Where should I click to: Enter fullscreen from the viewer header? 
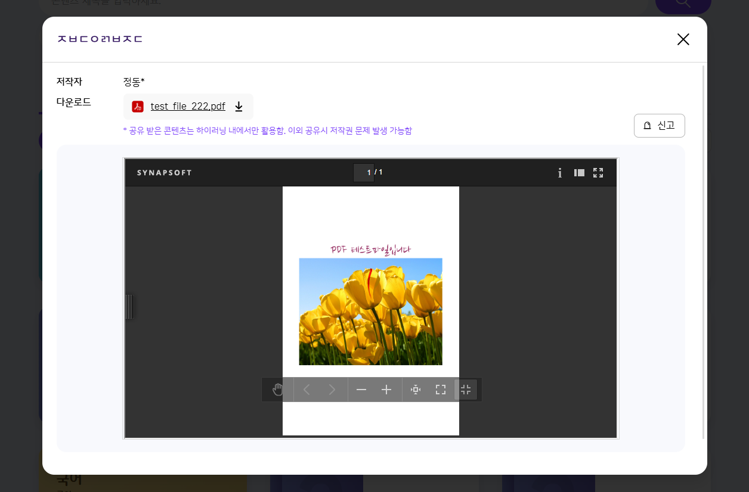pos(598,173)
